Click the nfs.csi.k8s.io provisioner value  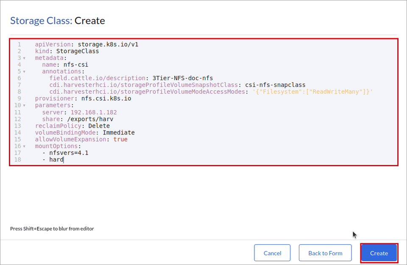(x=106, y=98)
